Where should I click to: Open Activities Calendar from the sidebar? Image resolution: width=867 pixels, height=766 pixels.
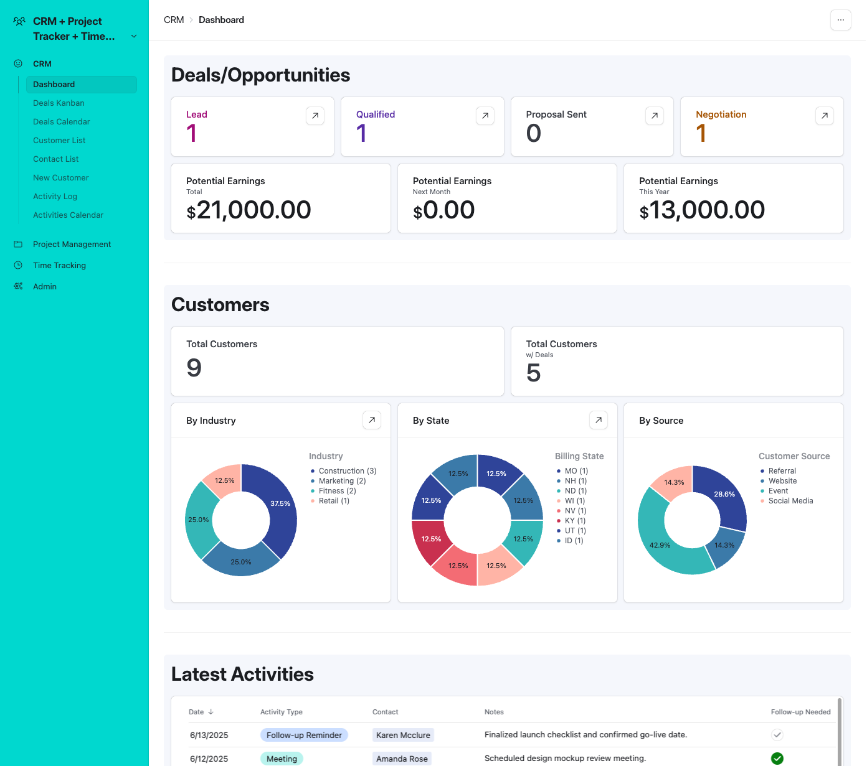(x=68, y=215)
